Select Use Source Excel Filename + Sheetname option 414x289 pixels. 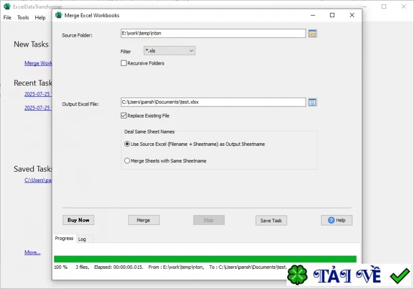[127, 144]
